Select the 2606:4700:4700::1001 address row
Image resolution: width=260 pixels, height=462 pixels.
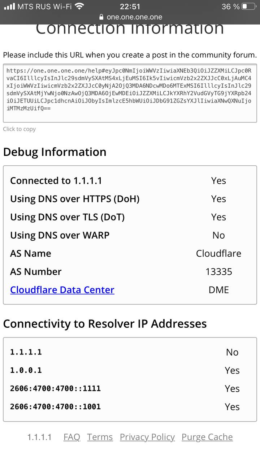coord(130,407)
